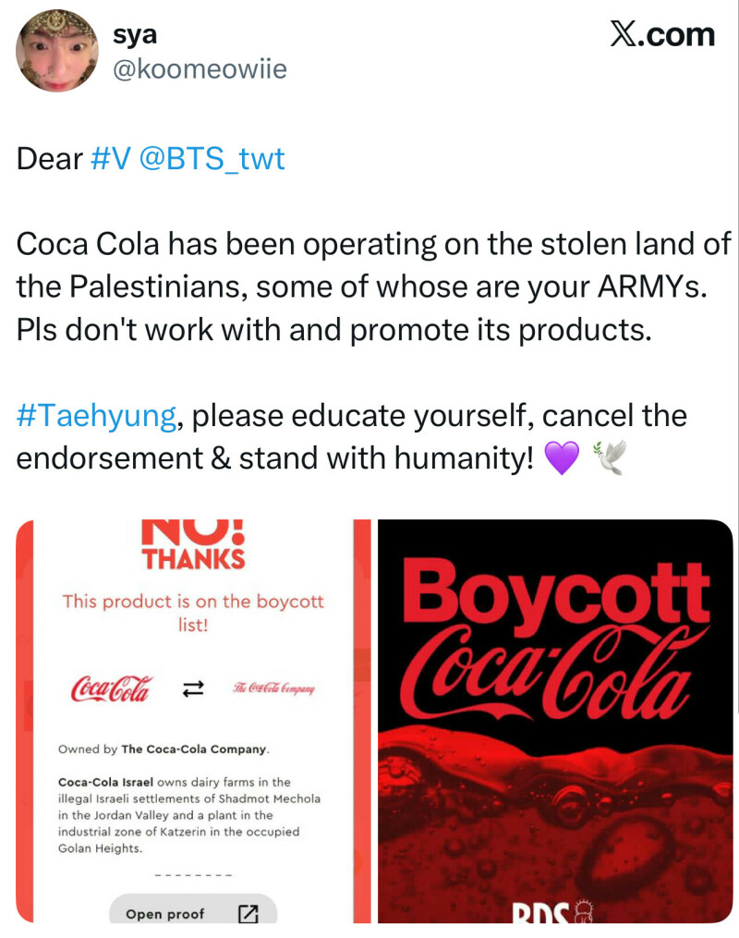Click the dove emoji
The image size is (739, 938).
click(611, 458)
